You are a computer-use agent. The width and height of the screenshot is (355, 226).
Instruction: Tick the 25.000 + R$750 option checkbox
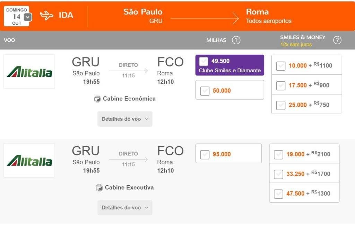(x=281, y=105)
